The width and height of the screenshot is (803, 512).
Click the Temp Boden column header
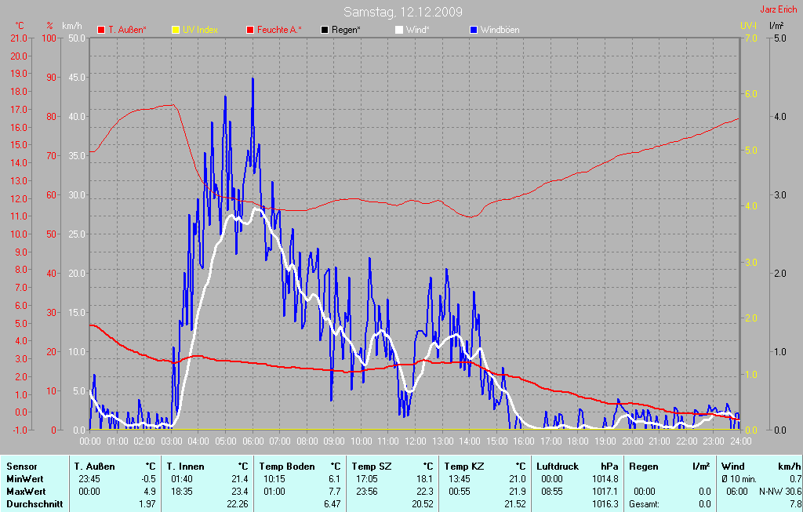pos(287,467)
